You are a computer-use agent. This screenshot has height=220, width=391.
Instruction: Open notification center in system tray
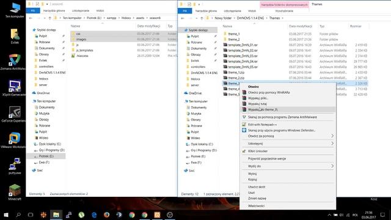coord(382,215)
